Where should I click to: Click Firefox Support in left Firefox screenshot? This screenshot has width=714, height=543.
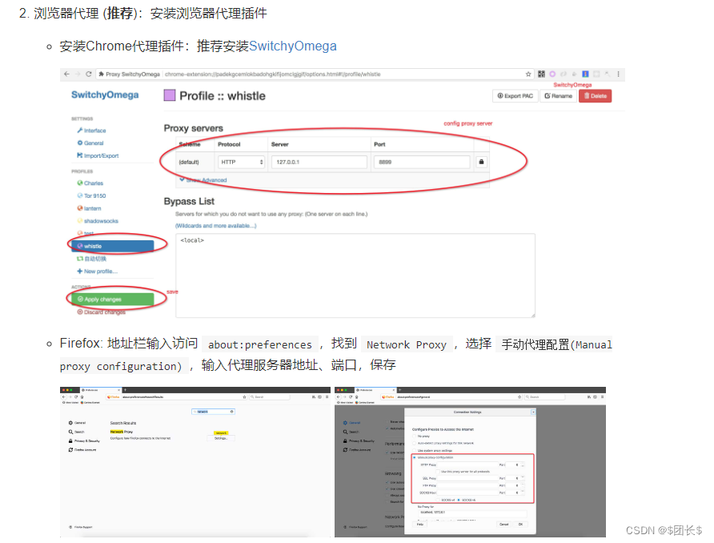pos(81,527)
